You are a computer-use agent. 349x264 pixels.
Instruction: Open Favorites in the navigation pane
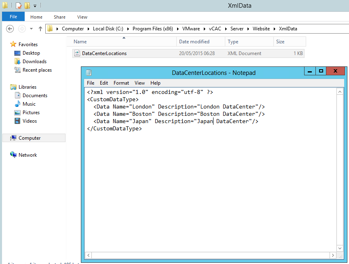tap(28, 44)
